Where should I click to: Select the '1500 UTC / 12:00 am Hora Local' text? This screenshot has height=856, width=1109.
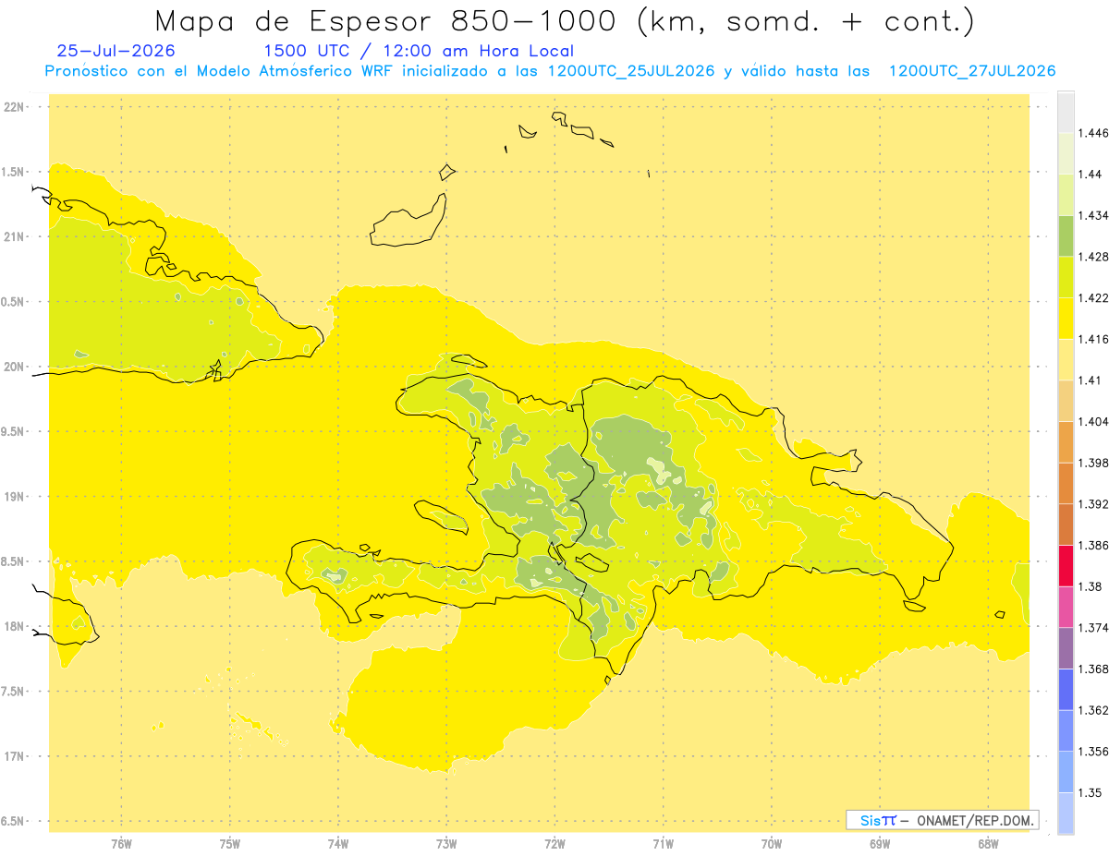pos(419,51)
